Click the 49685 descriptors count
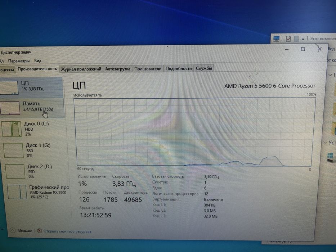336x252 pixels. click(133, 200)
